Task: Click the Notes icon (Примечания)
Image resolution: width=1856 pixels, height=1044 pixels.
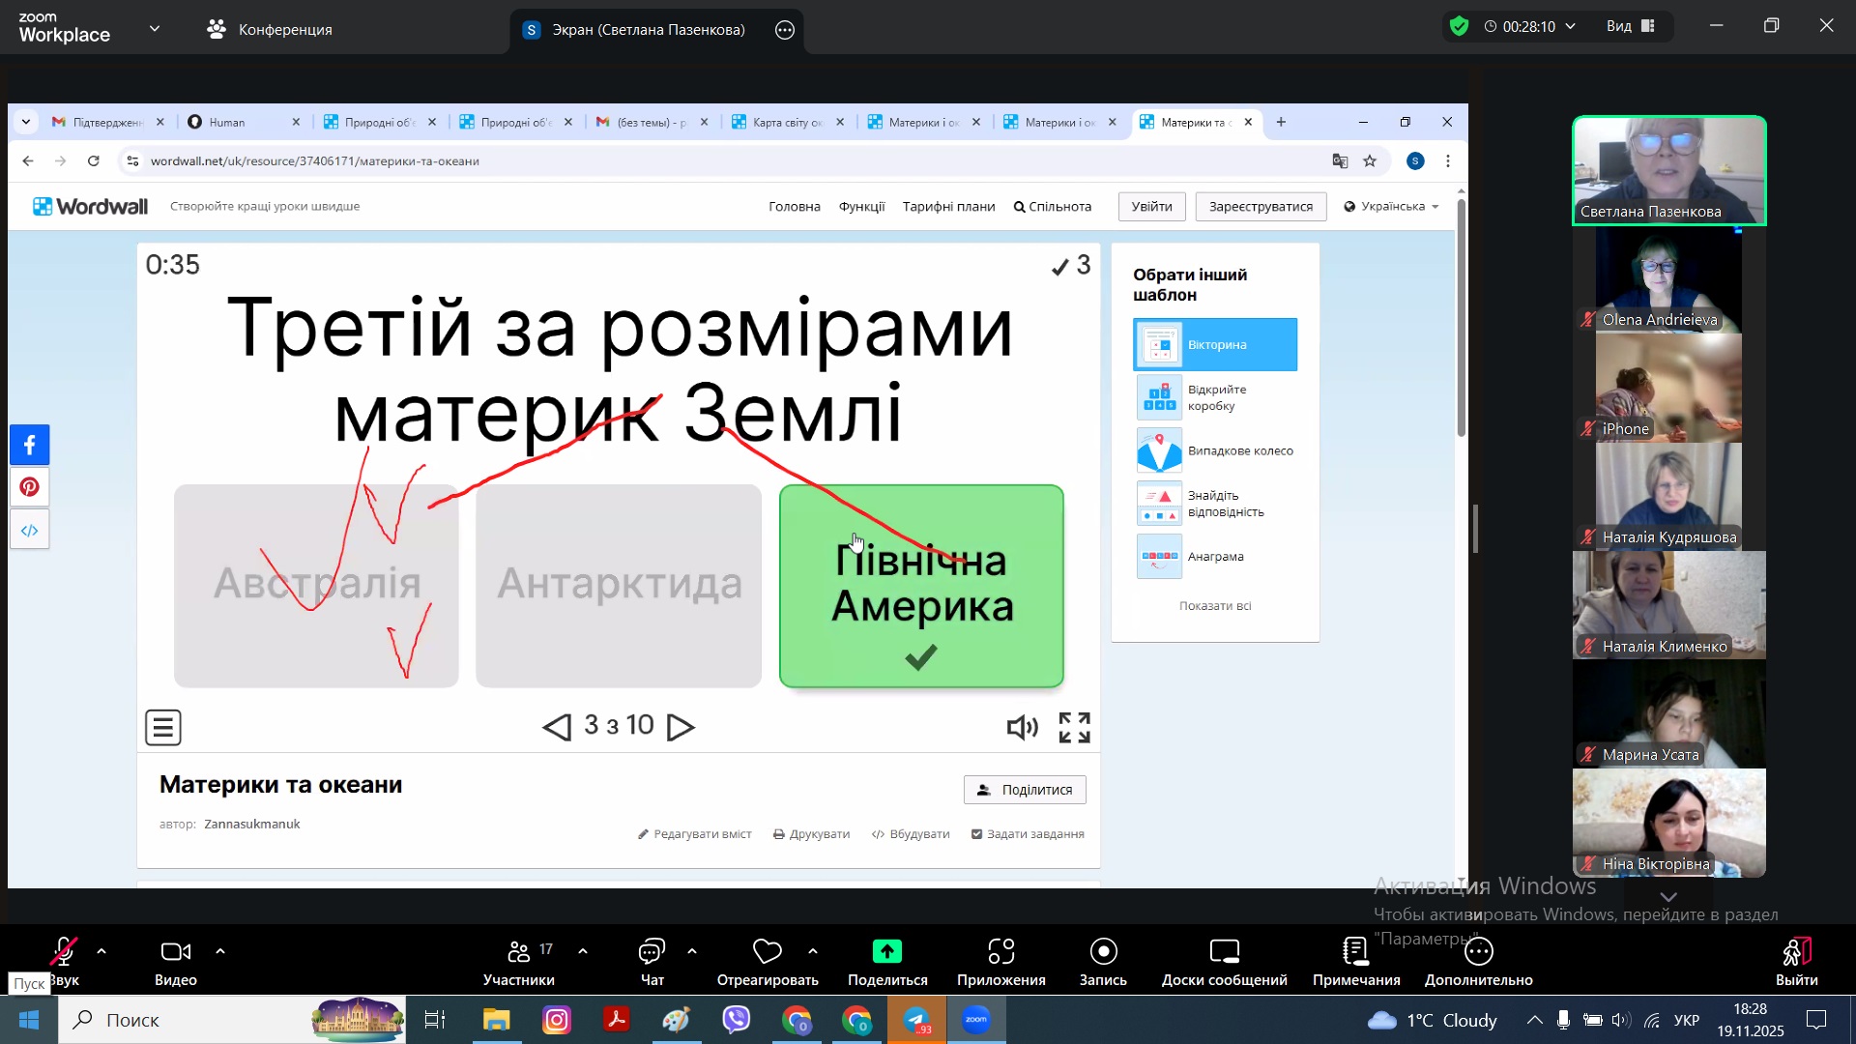Action: click(1355, 952)
